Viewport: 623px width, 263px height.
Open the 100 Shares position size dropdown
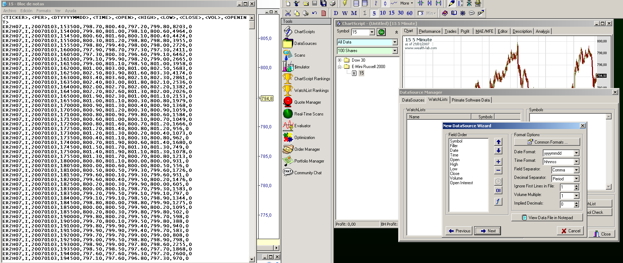(395, 51)
